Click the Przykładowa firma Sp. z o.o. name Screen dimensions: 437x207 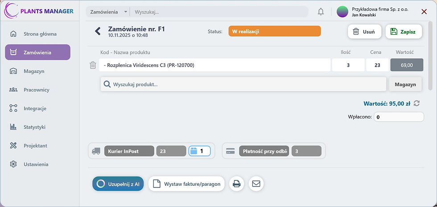380,9
